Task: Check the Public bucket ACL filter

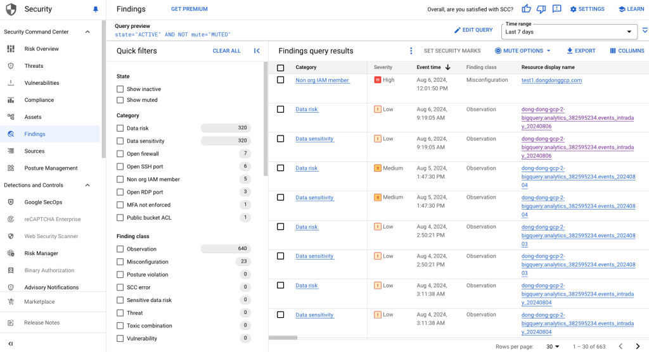Action: 120,218
